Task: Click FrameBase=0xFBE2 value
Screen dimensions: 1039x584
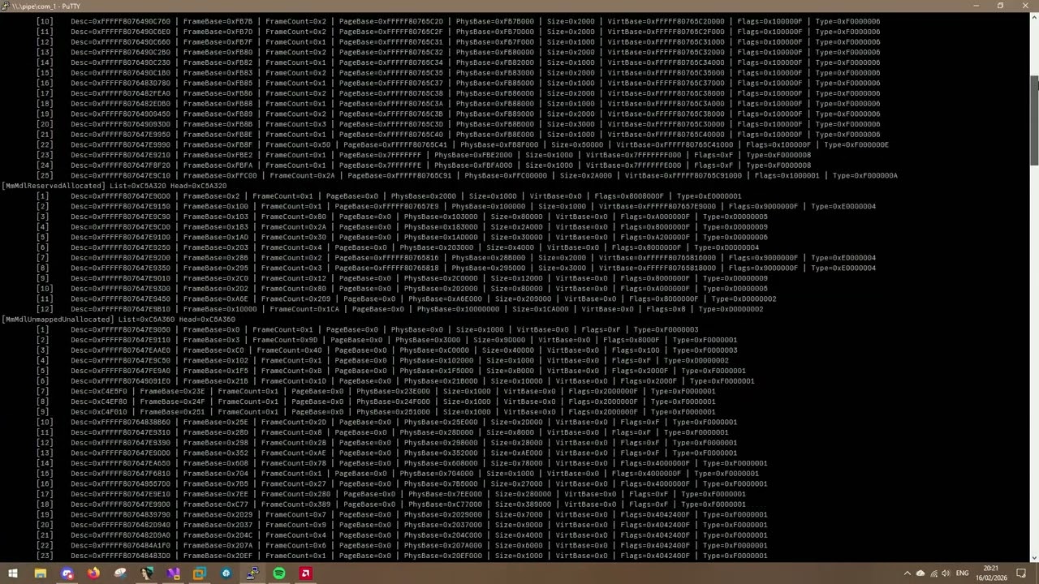Action: pyautogui.click(x=218, y=155)
